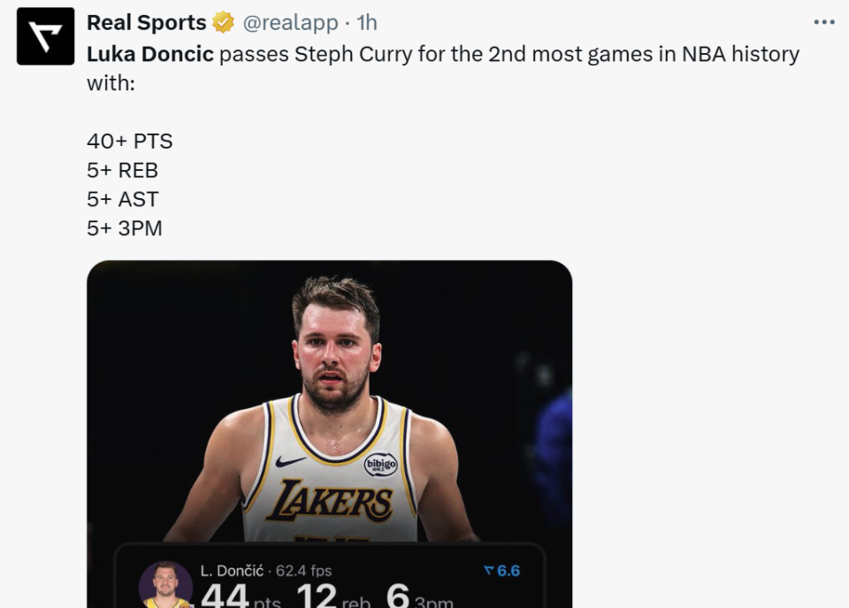
Task: Open the tweet's more options ellipsis
Action: [x=823, y=23]
